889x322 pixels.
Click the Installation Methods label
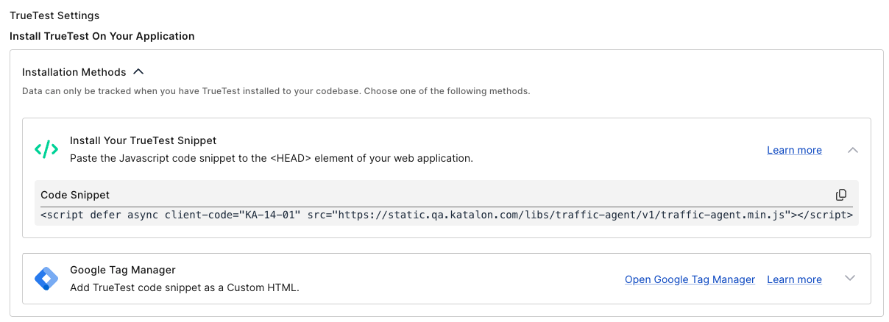click(74, 72)
